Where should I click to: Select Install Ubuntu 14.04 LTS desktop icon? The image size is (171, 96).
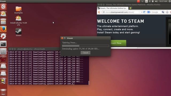(x=18, y=21)
